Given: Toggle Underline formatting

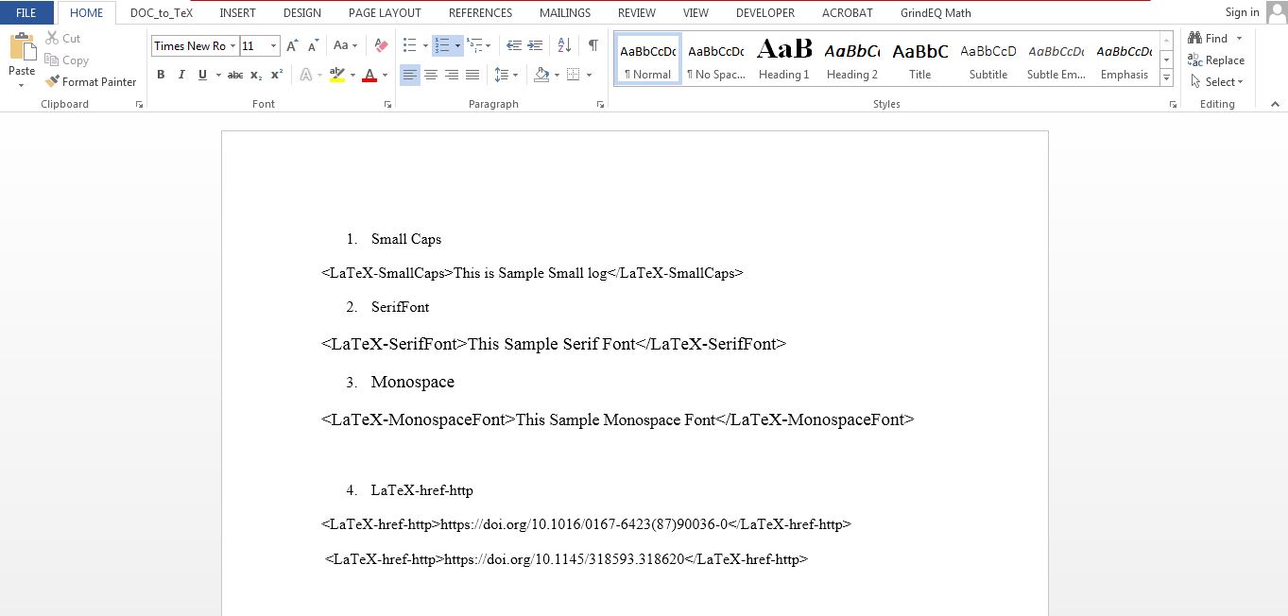Looking at the screenshot, I should [x=202, y=75].
